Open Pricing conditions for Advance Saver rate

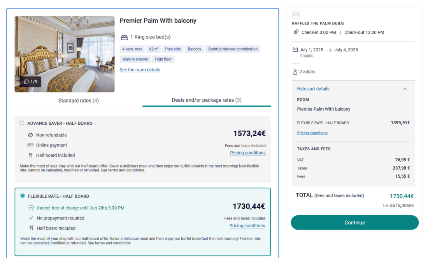tap(247, 153)
